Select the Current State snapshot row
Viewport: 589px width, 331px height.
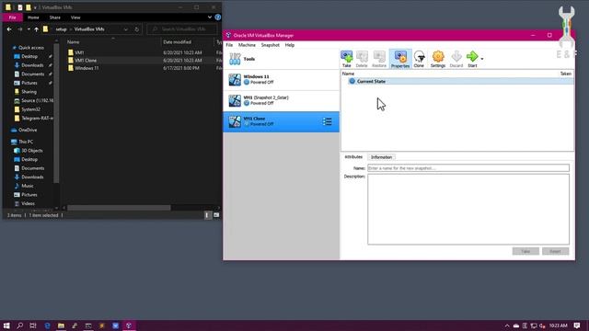point(457,81)
